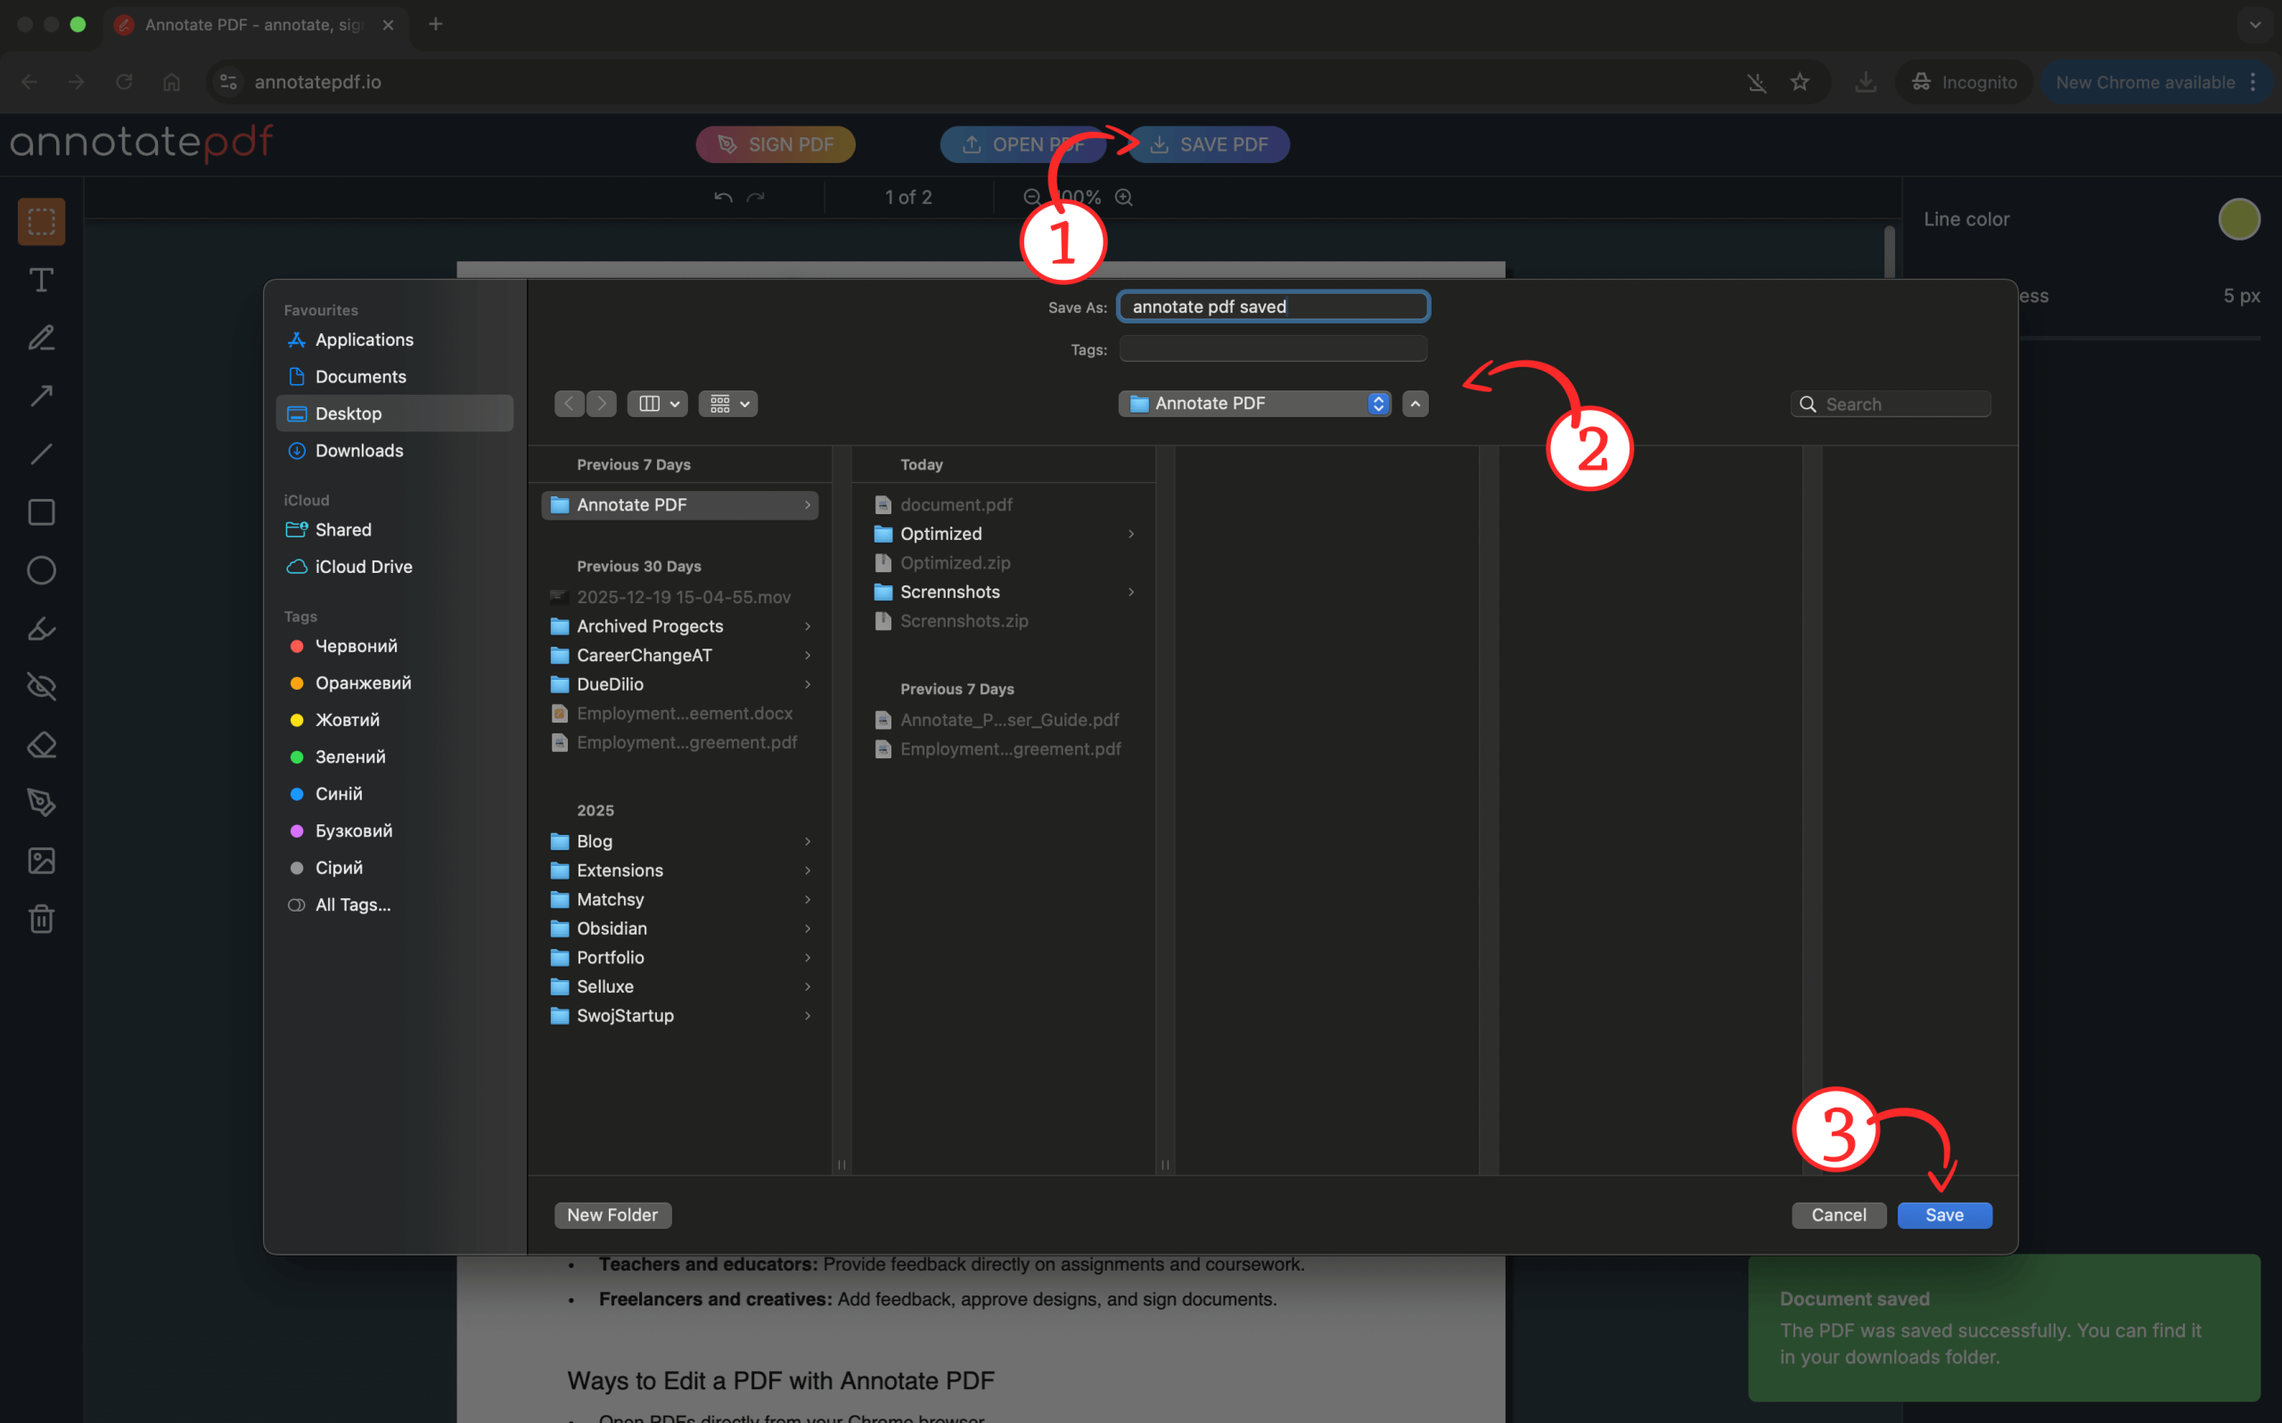Select iCloud Drive in the sidebar
This screenshot has height=1423, width=2282.
(364, 567)
